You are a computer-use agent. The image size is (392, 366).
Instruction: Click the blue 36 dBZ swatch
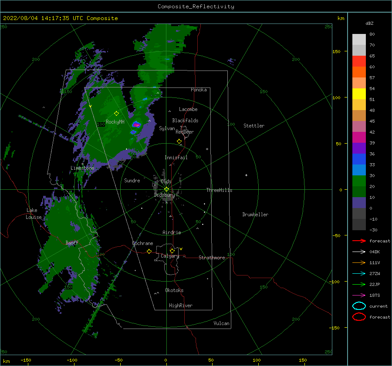[x=359, y=159]
